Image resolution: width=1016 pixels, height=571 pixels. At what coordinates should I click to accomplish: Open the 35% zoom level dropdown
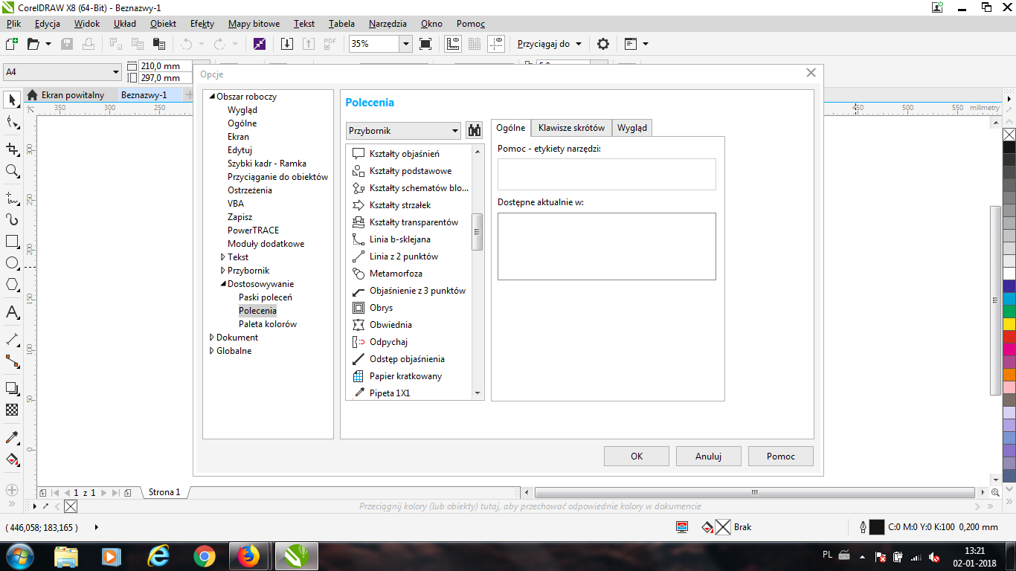[406, 44]
